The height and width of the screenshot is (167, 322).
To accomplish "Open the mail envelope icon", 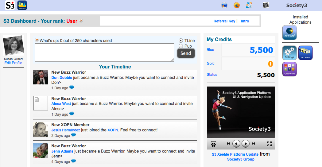I will [x=224, y=5].
